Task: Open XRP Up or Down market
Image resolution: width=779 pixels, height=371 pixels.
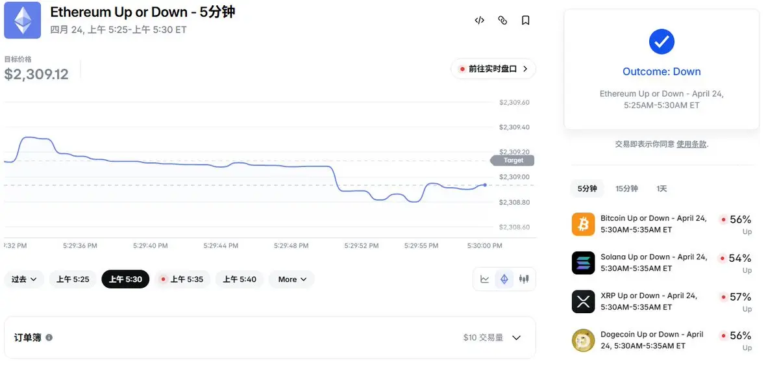Action: (x=649, y=301)
